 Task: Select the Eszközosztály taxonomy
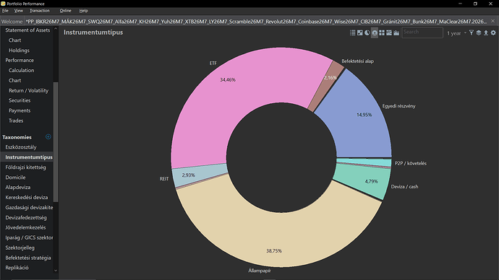pyautogui.click(x=21, y=147)
